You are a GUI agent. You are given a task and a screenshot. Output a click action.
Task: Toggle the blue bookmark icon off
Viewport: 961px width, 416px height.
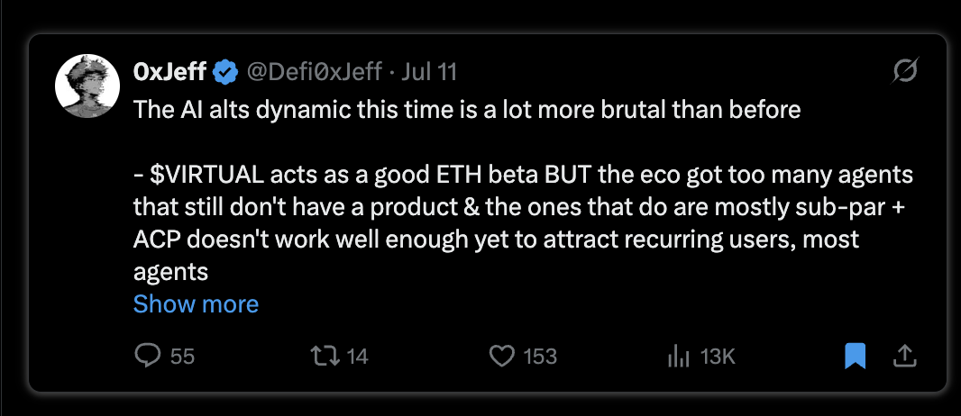(x=855, y=356)
